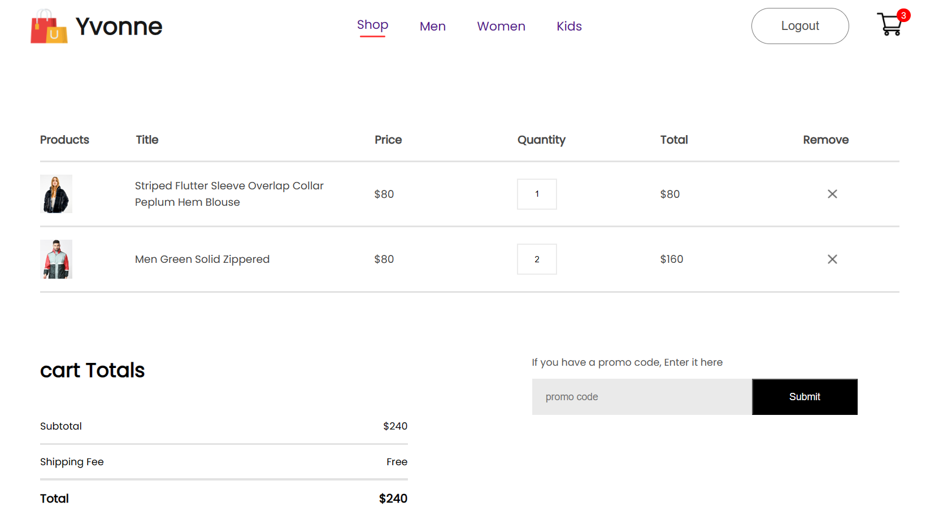The image size is (952, 524).
Task: Remove the Men Green Solid Zippered item
Action: [x=832, y=259]
